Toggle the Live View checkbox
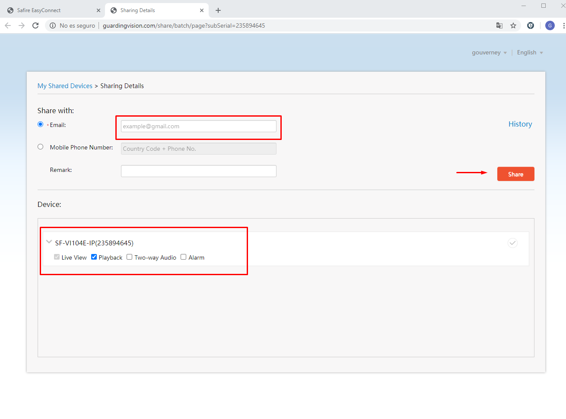 coord(57,257)
